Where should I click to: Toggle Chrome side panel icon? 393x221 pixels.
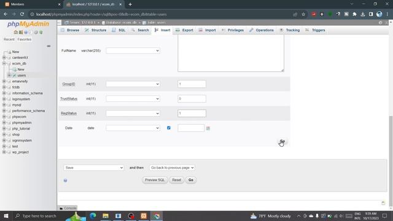371,14
